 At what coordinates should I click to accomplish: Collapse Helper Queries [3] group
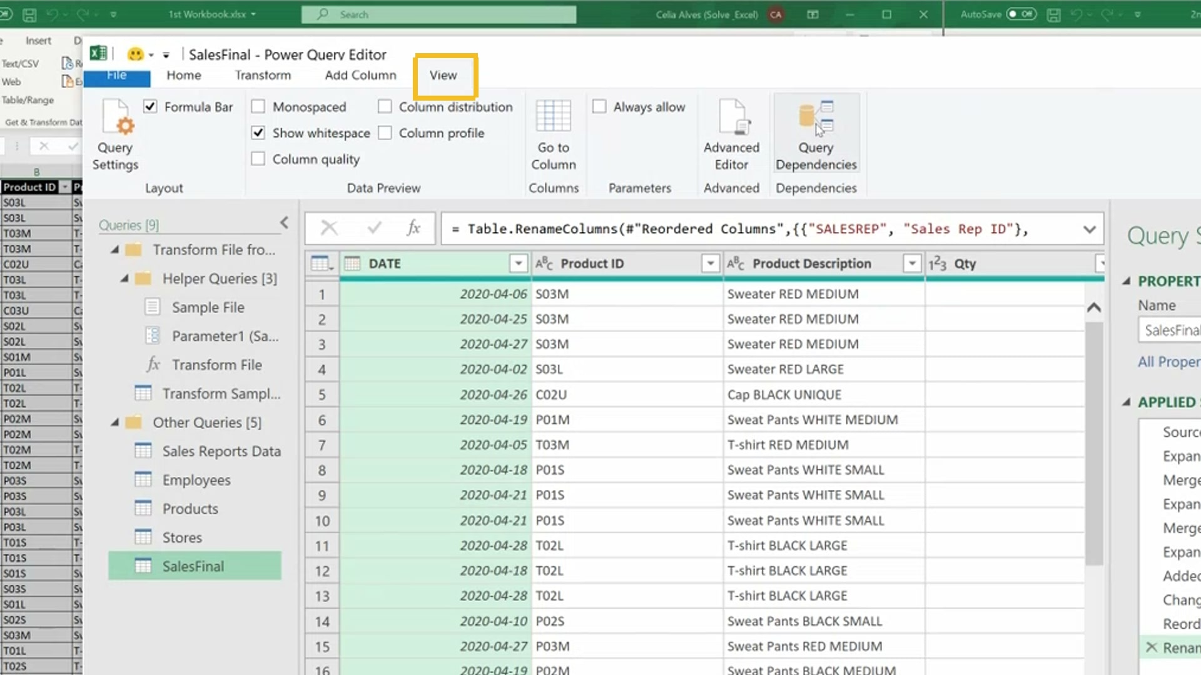coord(124,279)
